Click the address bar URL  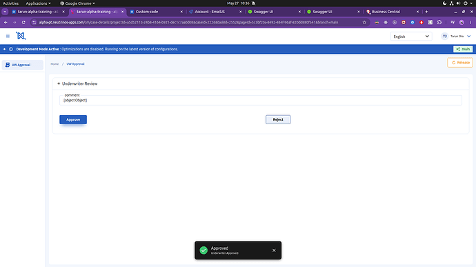point(188,22)
